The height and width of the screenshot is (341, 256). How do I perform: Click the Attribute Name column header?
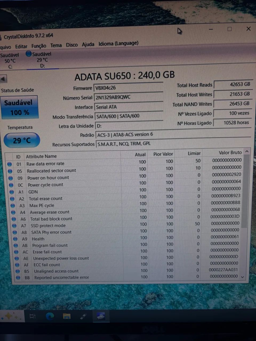pos(41,156)
